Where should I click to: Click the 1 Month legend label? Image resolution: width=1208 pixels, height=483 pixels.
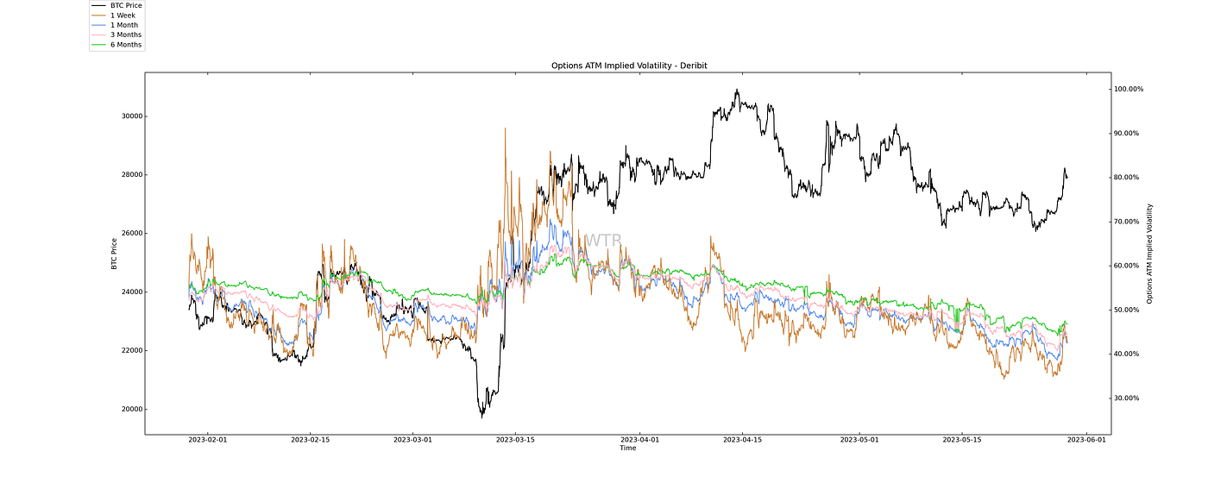tap(124, 25)
